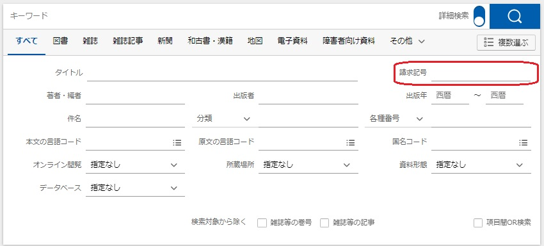The width and height of the screenshot is (544, 246).
Task: Open the データベース dropdown
Action: 135,188
